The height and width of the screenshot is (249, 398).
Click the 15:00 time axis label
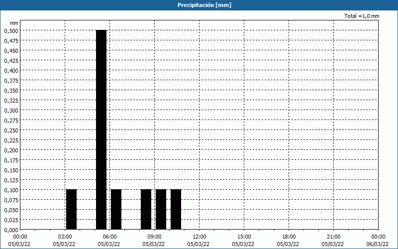click(244, 237)
